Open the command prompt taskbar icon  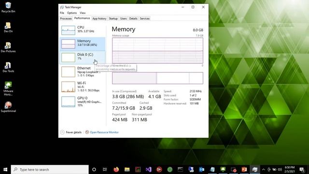180,170
